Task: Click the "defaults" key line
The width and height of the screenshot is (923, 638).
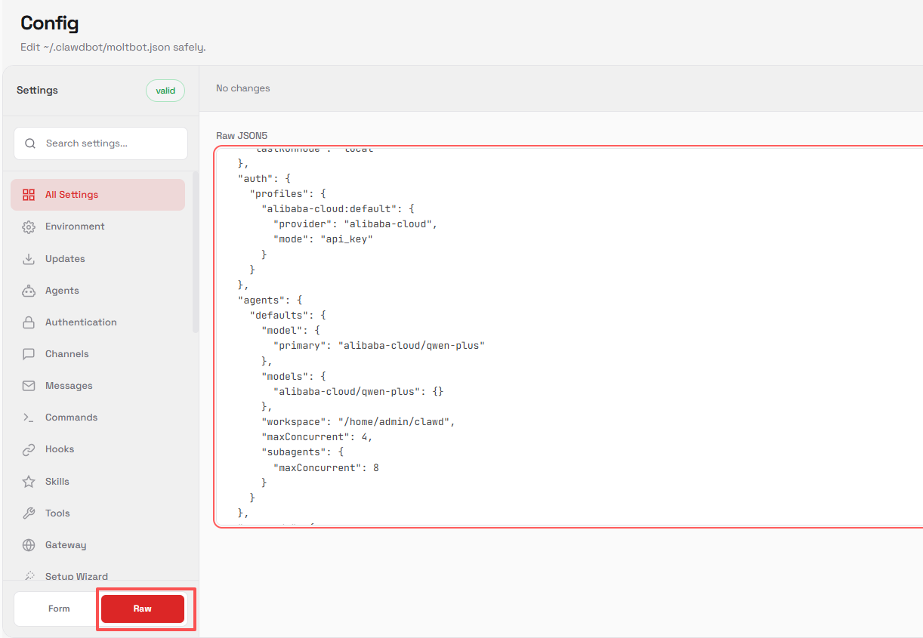Action: pos(288,315)
